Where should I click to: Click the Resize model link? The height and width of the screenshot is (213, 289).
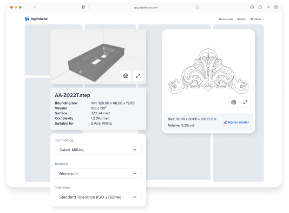[x=238, y=122]
